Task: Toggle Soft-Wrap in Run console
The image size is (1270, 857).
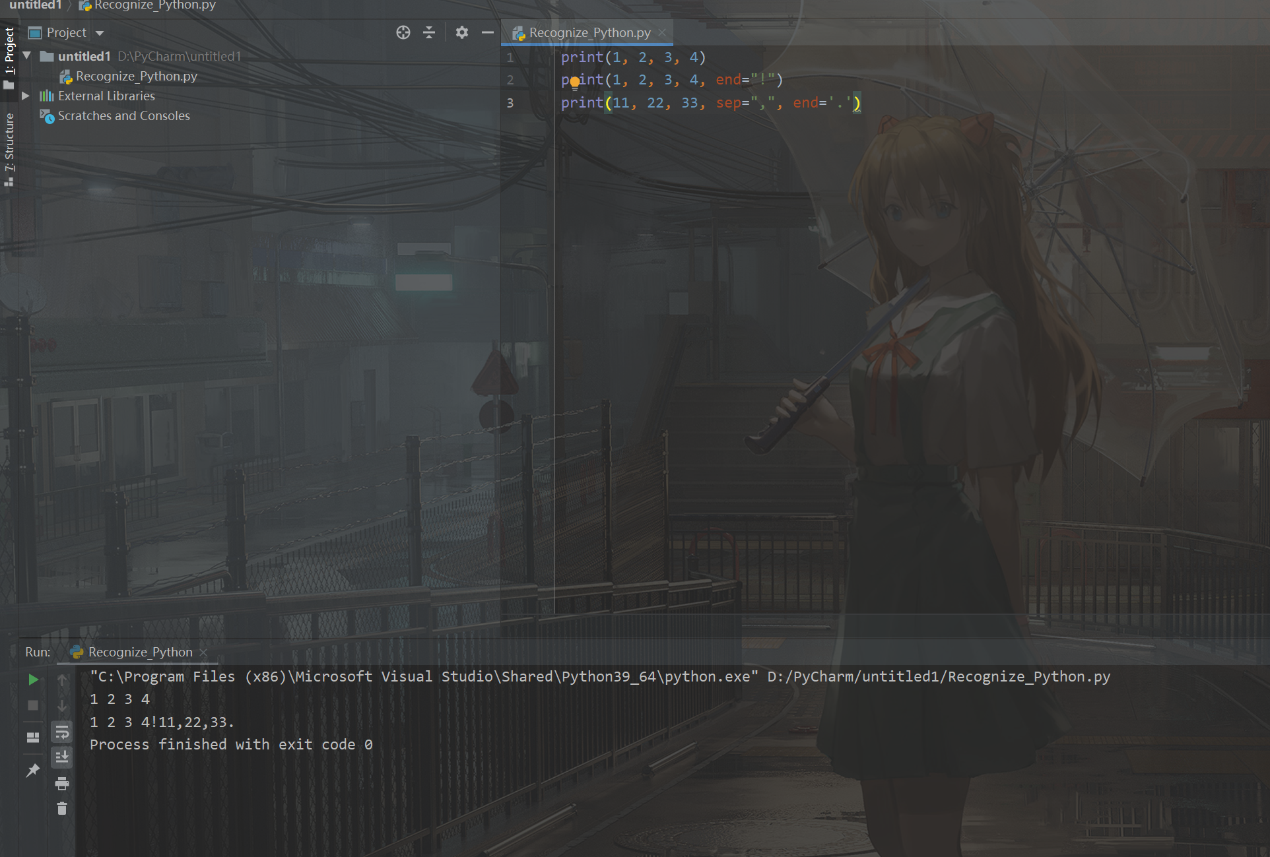Action: (x=62, y=732)
